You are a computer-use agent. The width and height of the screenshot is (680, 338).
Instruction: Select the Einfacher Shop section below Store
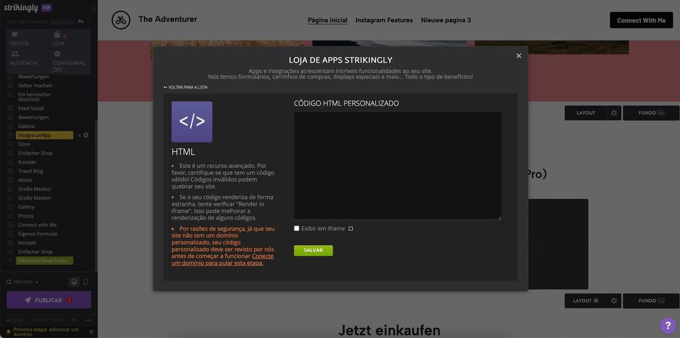35,153
